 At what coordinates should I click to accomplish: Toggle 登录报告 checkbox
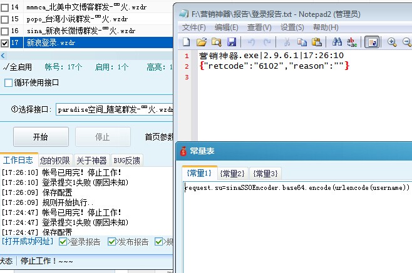[x=63, y=242]
